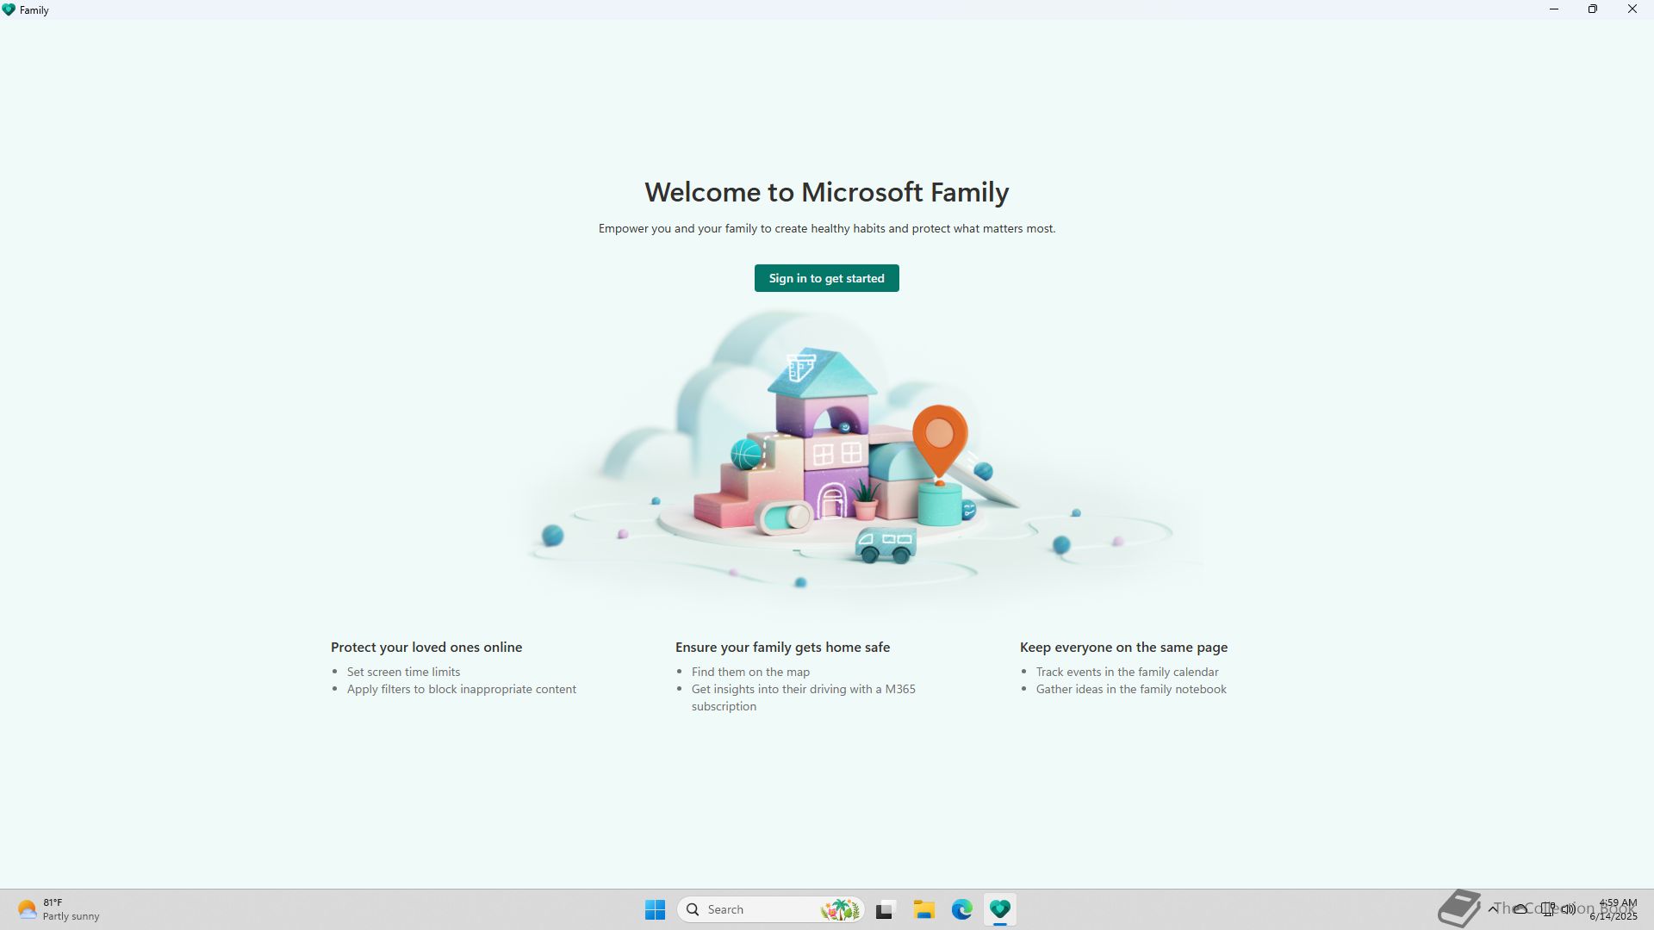Viewport: 1654px width, 930px height.
Task: Minimize the Family window
Action: click(x=1554, y=9)
